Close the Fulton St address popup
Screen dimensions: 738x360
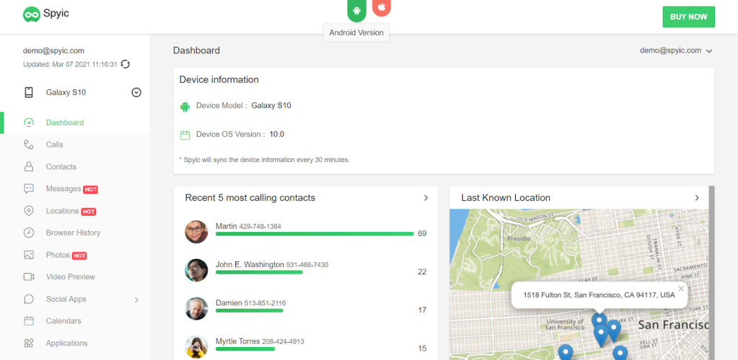[x=681, y=289]
